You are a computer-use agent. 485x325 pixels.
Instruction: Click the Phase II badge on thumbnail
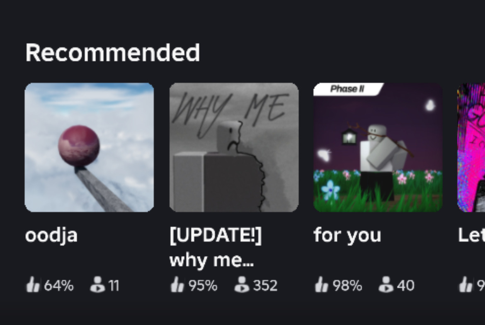click(348, 89)
